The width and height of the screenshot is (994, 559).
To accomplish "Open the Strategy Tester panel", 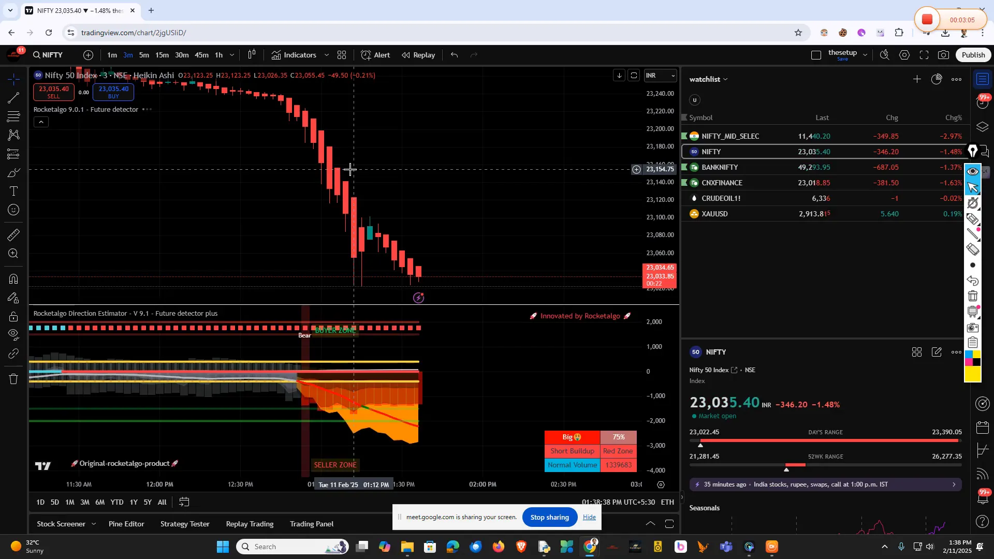I will (x=184, y=524).
